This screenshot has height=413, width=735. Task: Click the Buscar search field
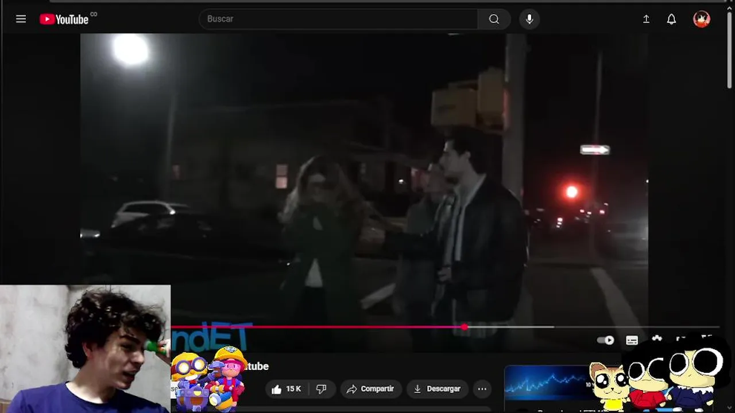point(338,19)
